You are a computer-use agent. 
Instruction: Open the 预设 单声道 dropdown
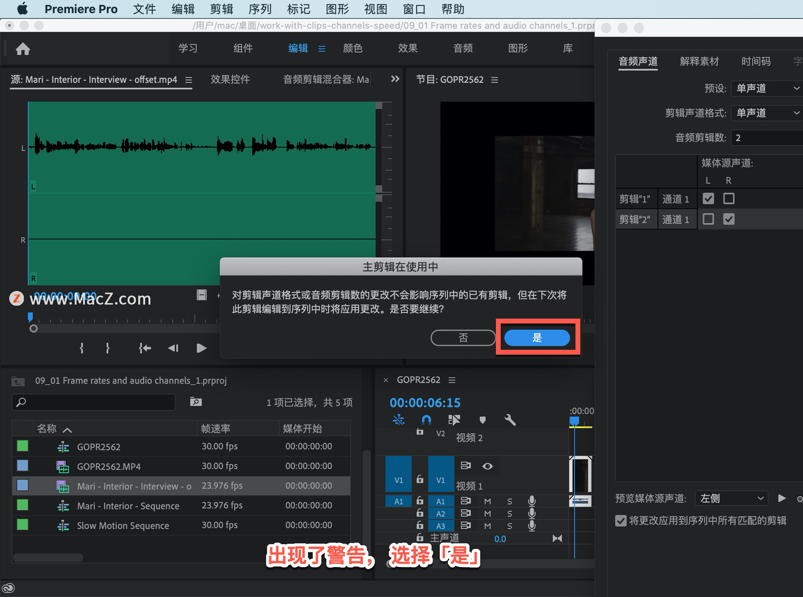766,88
